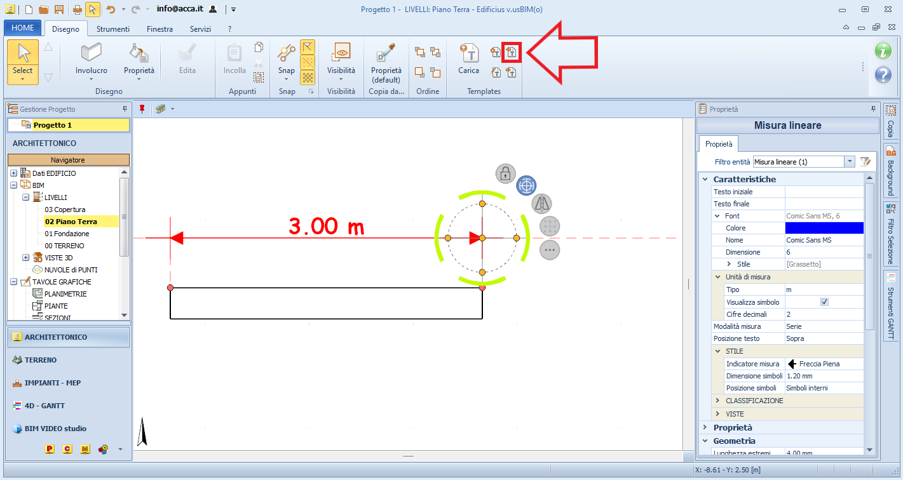903x480 pixels.
Task: Click the Copia icon in right sidebar
Action: [x=890, y=121]
